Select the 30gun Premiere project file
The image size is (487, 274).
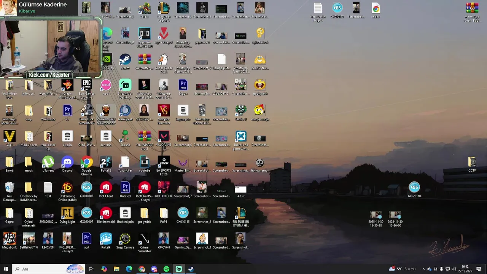pyautogui.click(x=183, y=87)
